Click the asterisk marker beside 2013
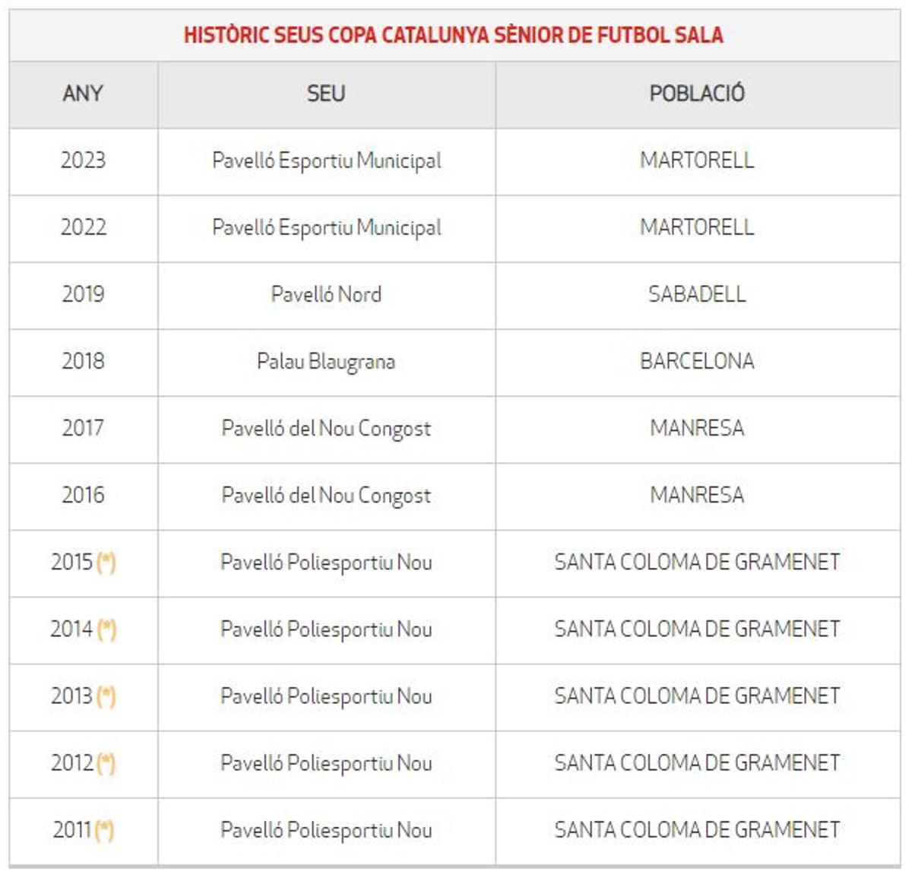Image resolution: width=912 pixels, height=878 pixels. 106,696
